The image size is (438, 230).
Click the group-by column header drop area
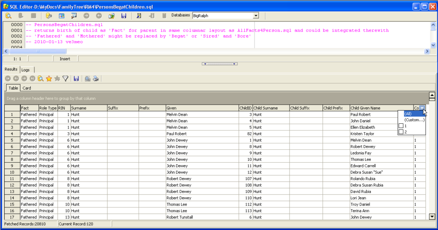click(x=216, y=99)
